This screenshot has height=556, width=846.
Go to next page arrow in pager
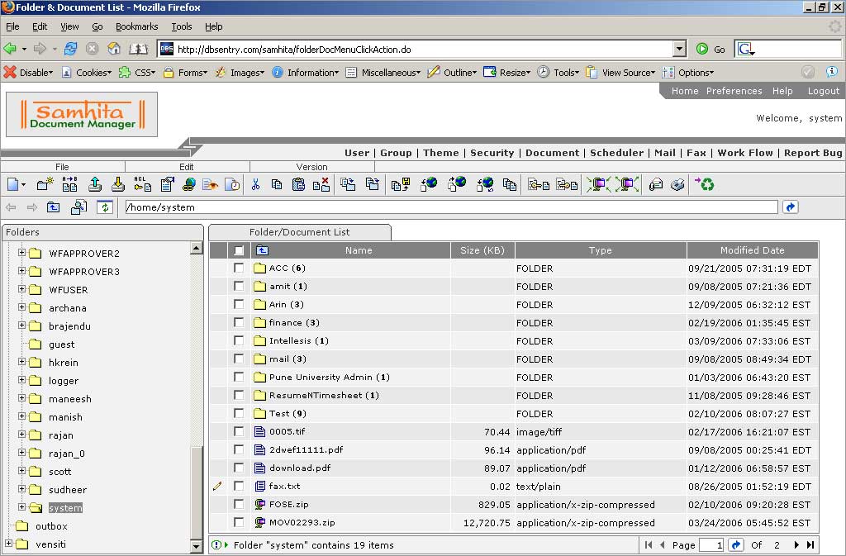tap(796, 544)
